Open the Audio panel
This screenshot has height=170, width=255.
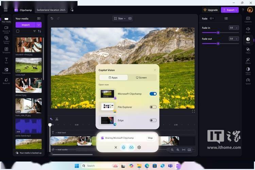coord(248,30)
